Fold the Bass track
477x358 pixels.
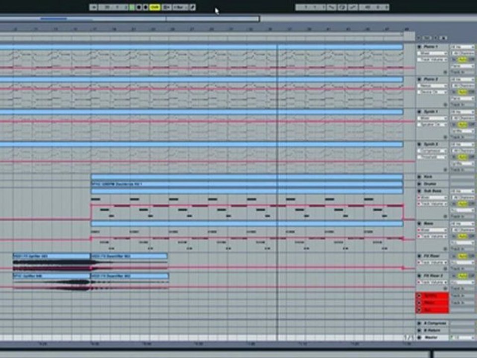coord(419,224)
